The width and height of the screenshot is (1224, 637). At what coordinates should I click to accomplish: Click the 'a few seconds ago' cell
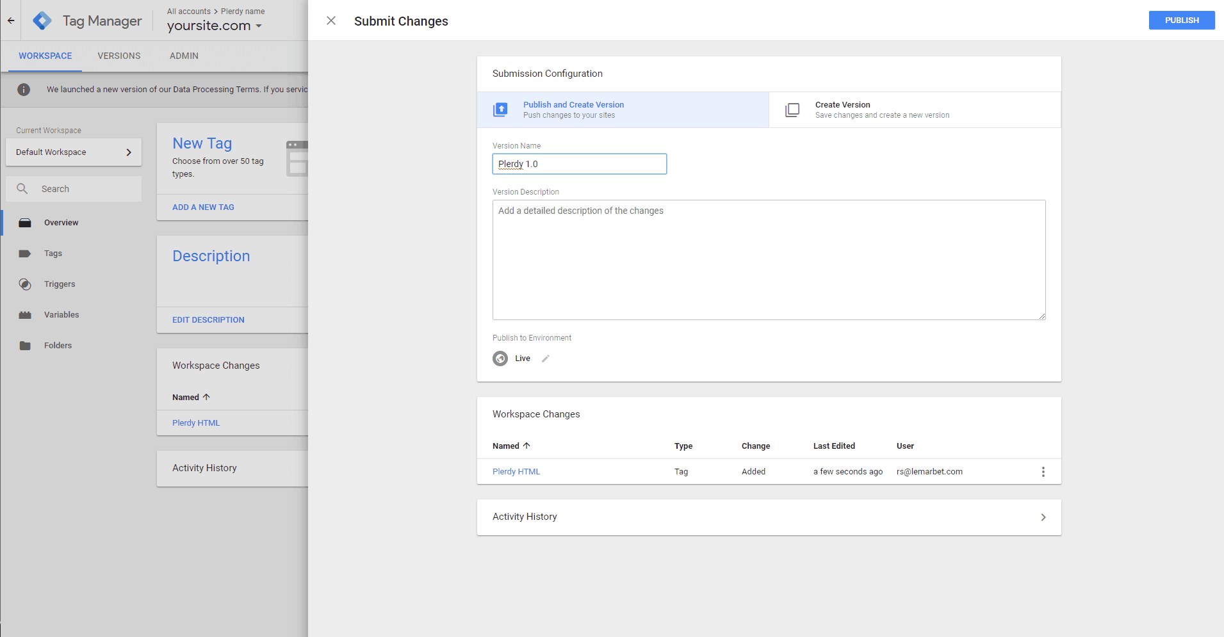coord(848,472)
